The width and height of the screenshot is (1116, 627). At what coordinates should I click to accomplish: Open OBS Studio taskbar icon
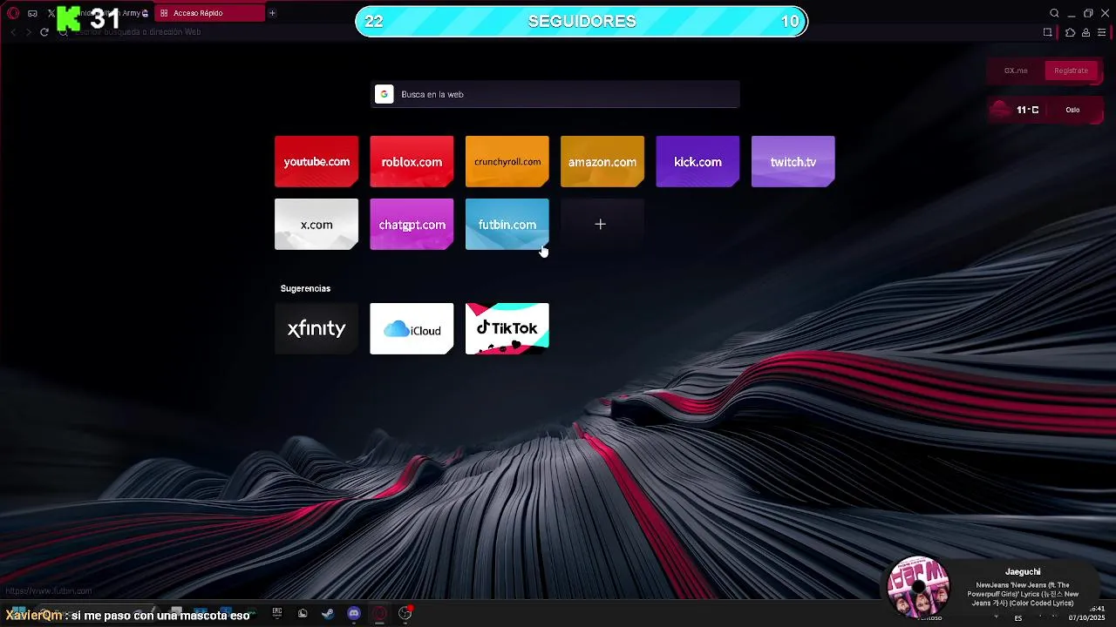click(405, 613)
